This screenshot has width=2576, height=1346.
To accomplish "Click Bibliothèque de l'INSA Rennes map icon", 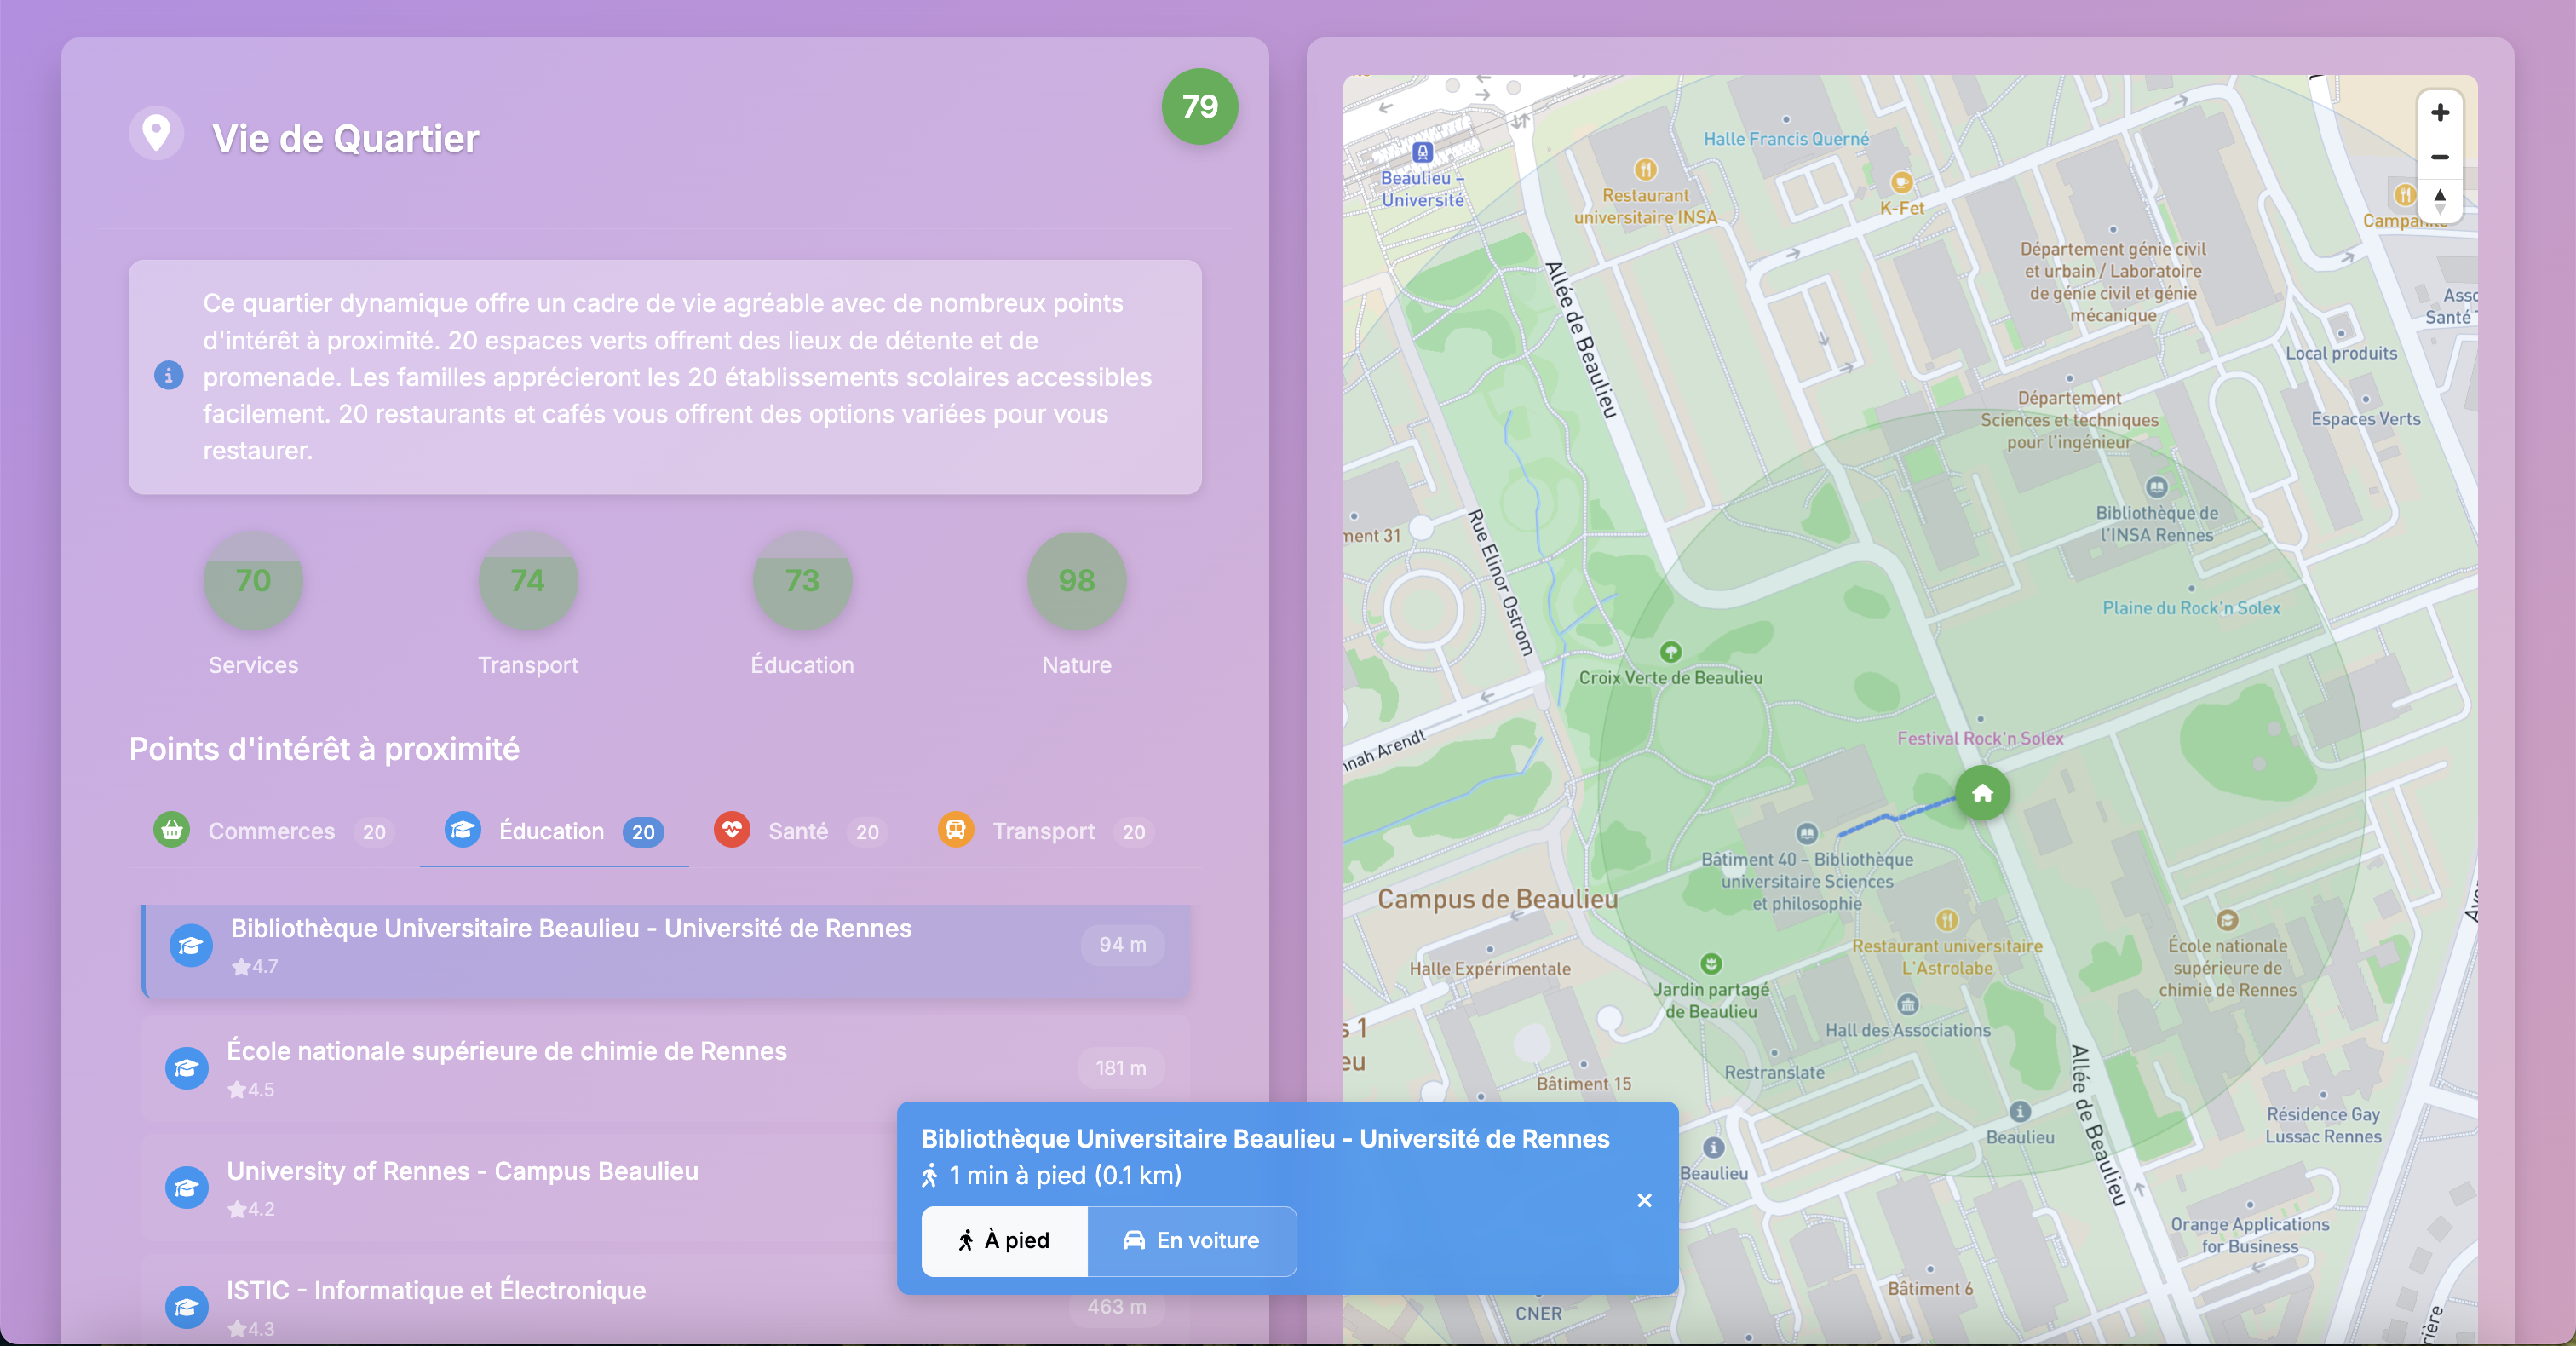I will coord(2156,487).
